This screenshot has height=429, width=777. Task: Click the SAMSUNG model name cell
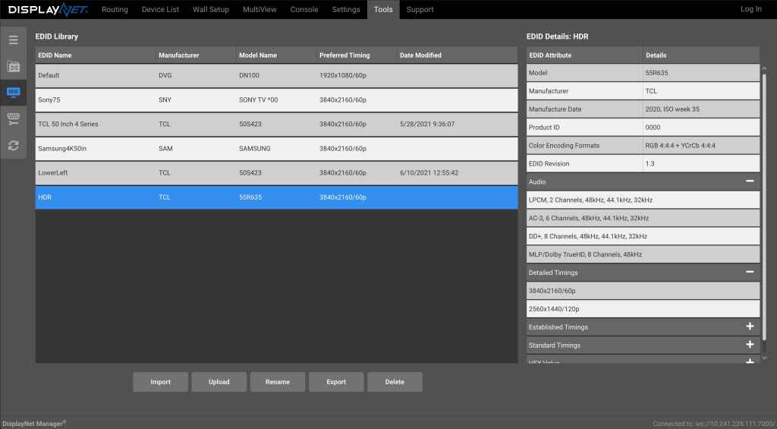tap(255, 148)
